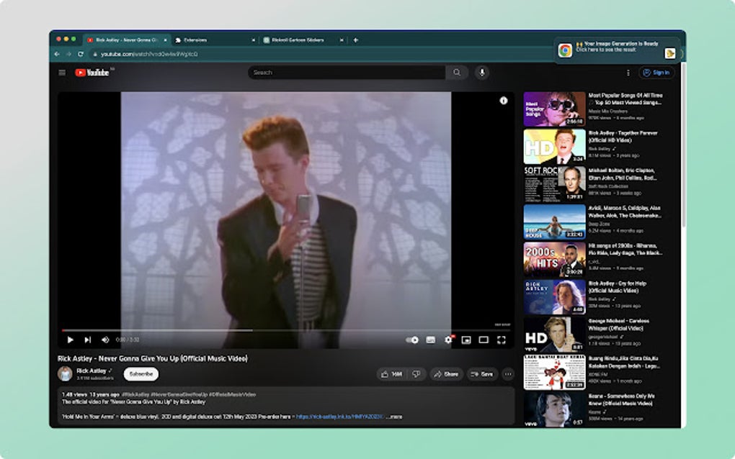
Task: Enable theater mode in the player
Action: point(484,340)
